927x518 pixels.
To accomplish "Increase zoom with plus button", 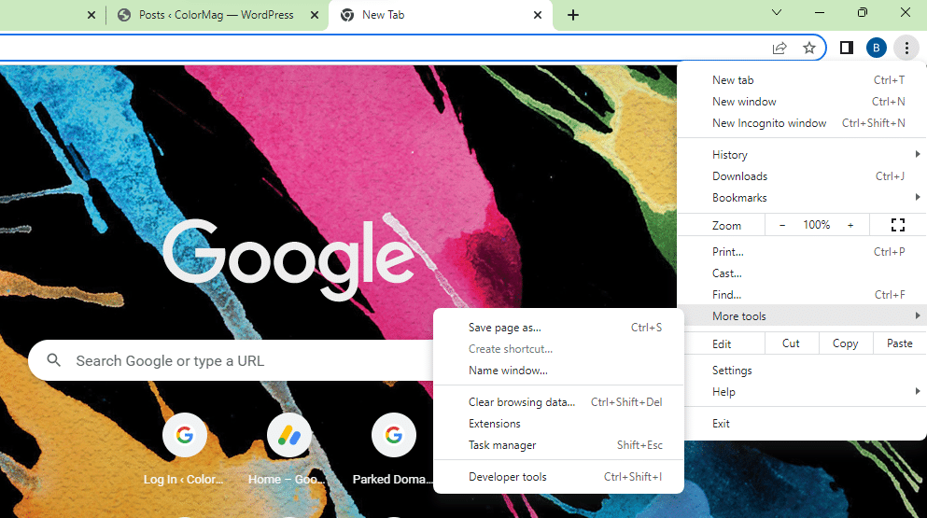I will click(850, 225).
